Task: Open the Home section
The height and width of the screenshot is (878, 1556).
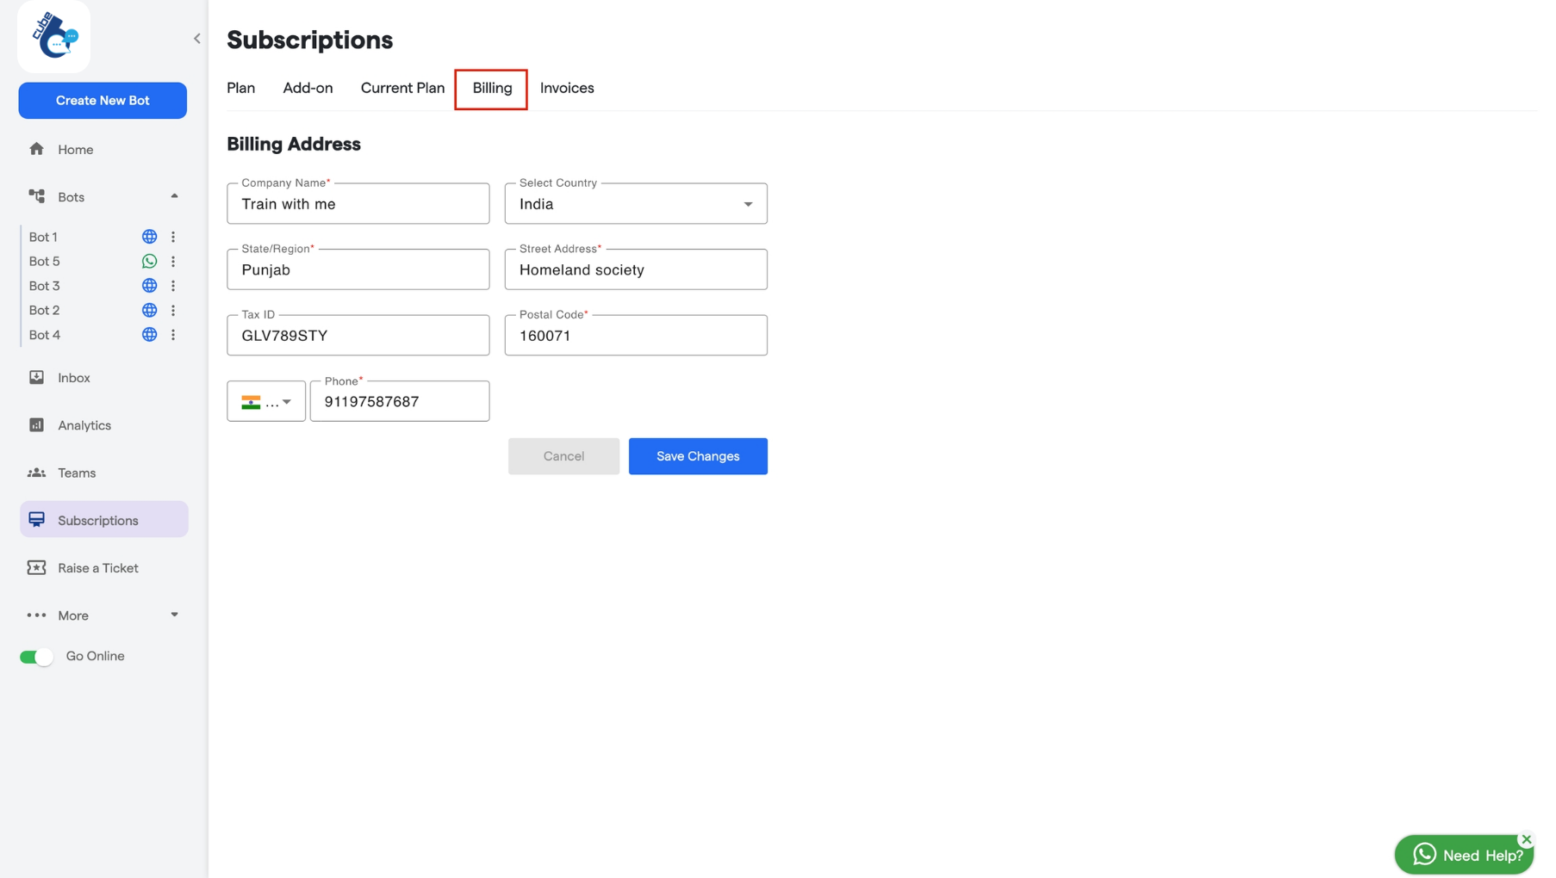Action: click(75, 149)
